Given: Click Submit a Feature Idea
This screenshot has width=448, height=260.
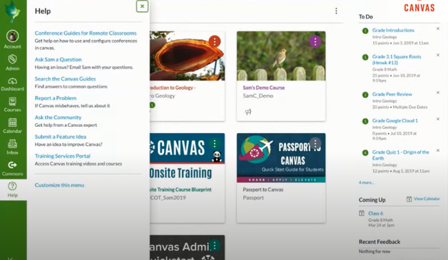Looking at the screenshot, I should (x=60, y=137).
